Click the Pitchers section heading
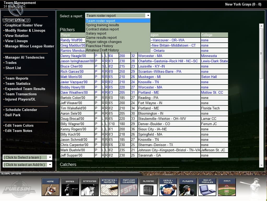Viewport: 267px width, 201px height. [67, 30]
